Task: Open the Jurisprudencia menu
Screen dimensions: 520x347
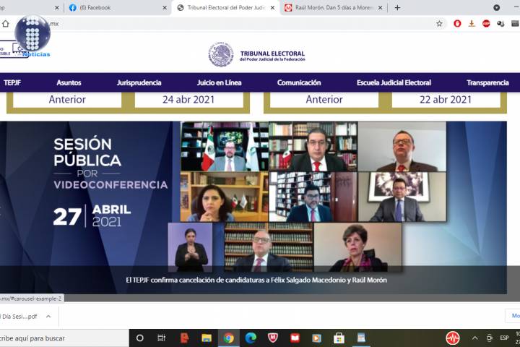Action: (x=139, y=83)
